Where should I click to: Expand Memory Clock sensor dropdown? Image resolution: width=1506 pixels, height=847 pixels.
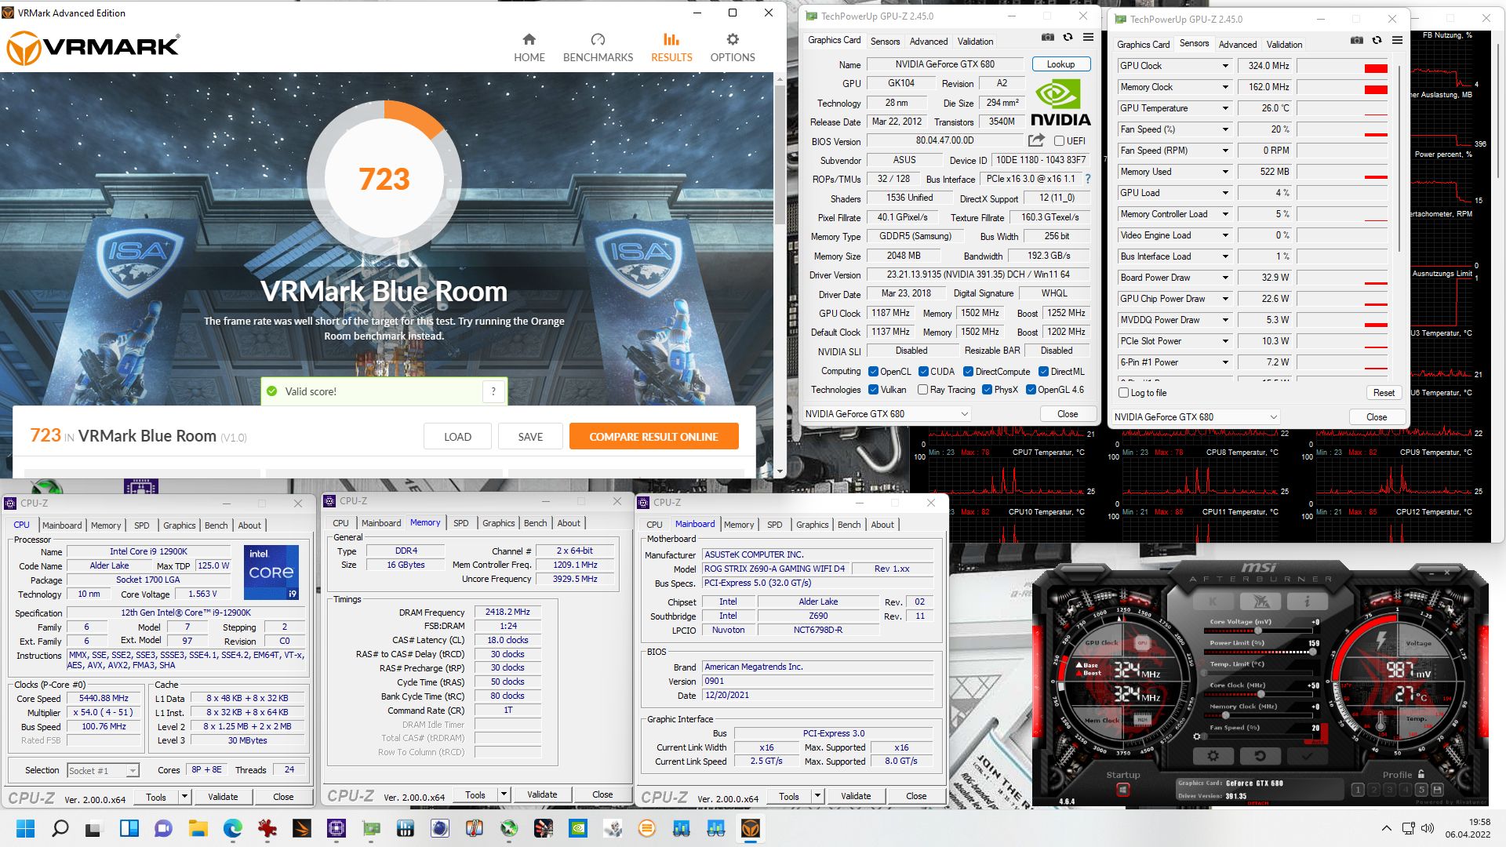1224,87
